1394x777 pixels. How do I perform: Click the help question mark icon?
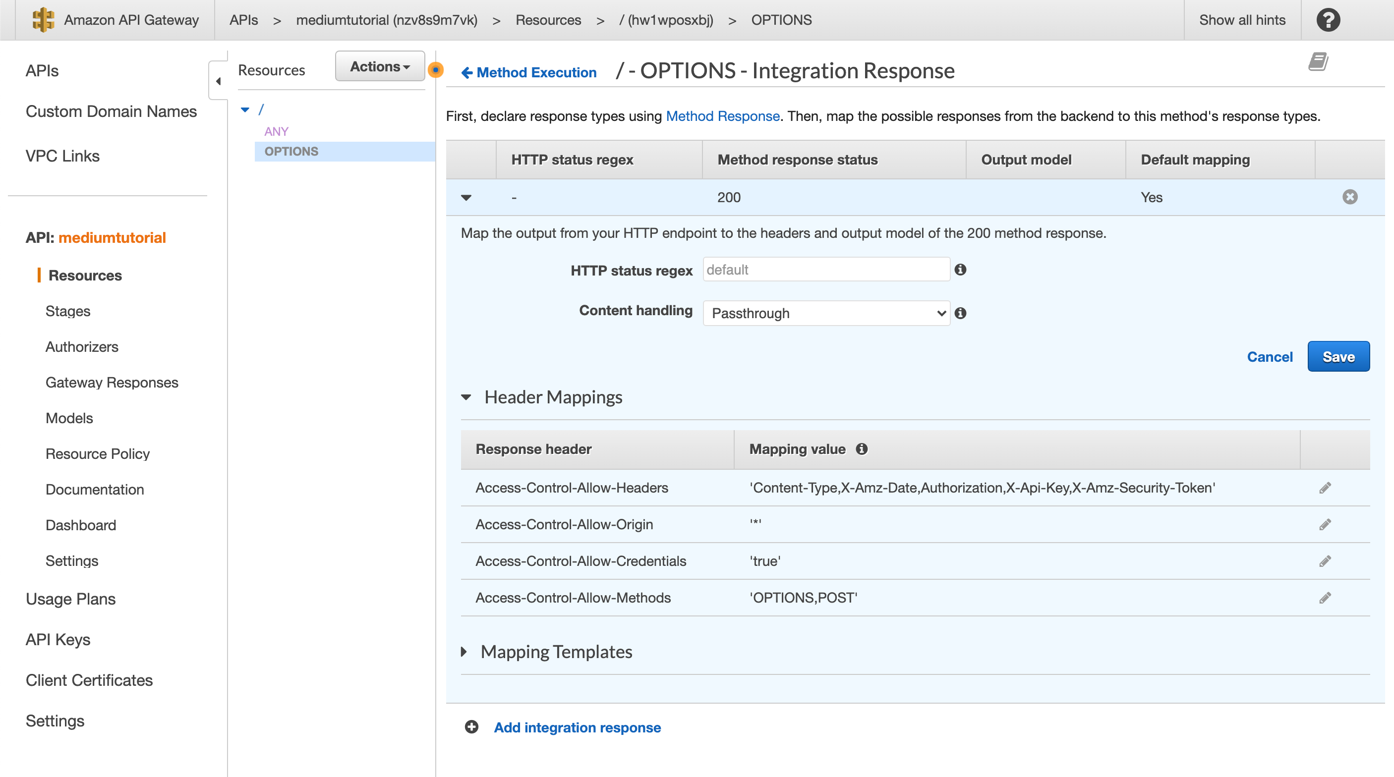pos(1328,20)
